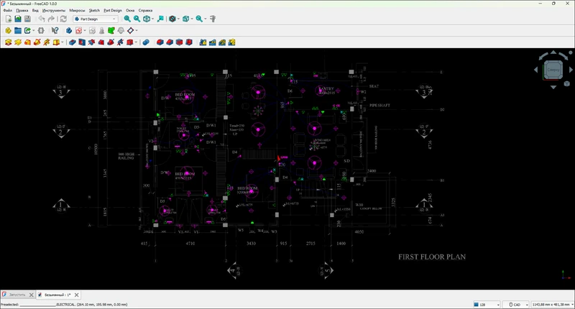
Task: Click Fit all zoom icon
Action: tap(127, 19)
